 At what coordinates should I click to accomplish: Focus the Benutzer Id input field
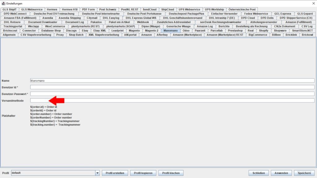172,87
